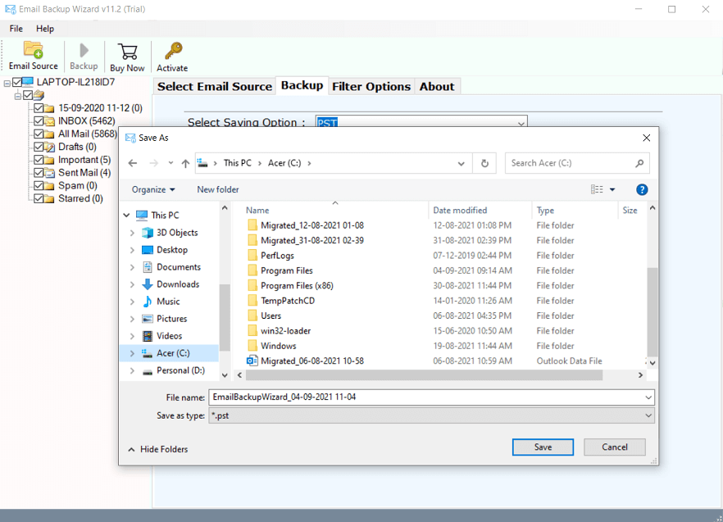Viewport: 723px width, 522px height.
Task: Open the Select Saving Option dropdown
Action: point(521,123)
